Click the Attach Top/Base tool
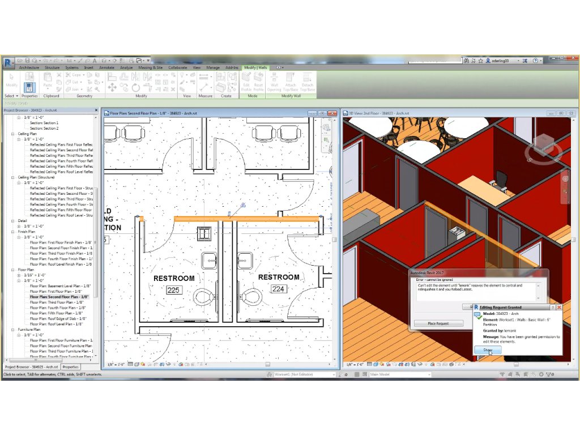 [291, 82]
